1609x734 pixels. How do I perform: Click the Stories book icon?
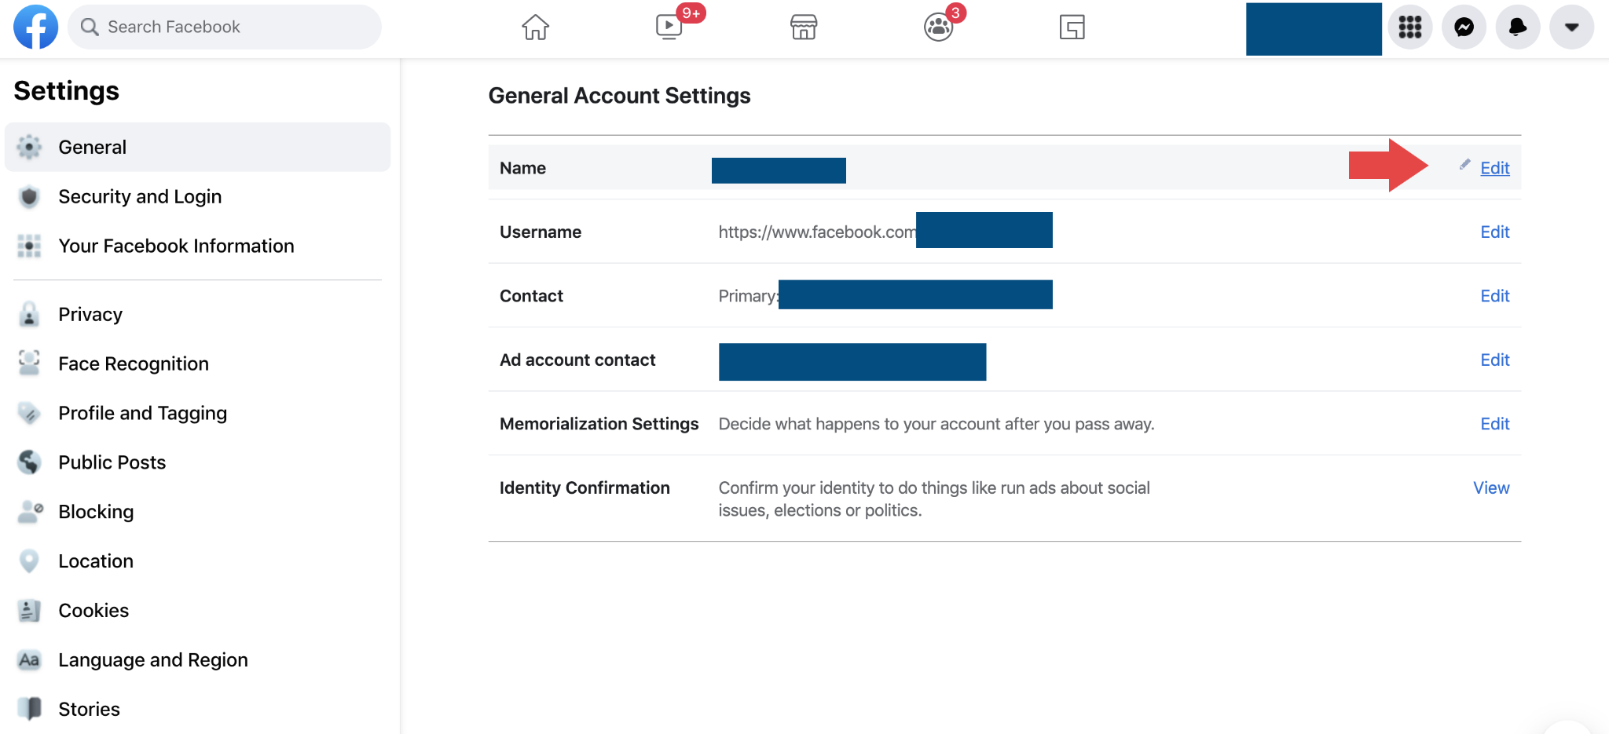tap(29, 709)
